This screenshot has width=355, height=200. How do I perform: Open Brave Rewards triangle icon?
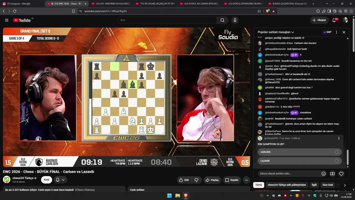[273, 11]
